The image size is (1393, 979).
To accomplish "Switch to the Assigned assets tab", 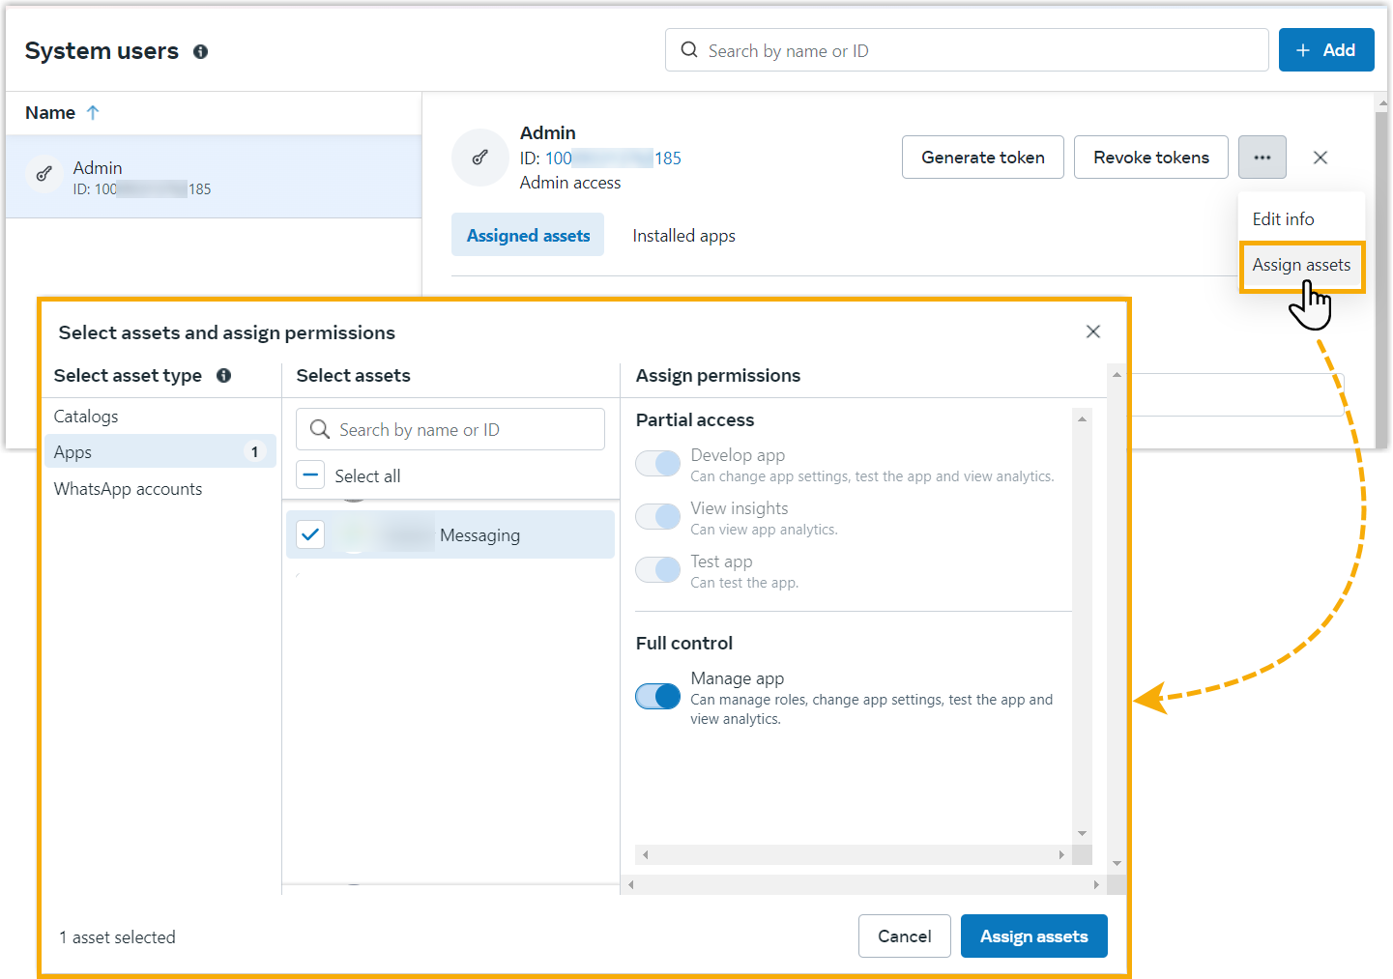I will click(x=528, y=235).
